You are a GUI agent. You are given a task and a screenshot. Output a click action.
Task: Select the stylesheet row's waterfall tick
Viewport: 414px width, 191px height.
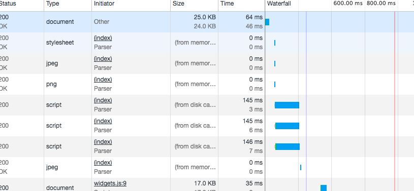[275, 43]
